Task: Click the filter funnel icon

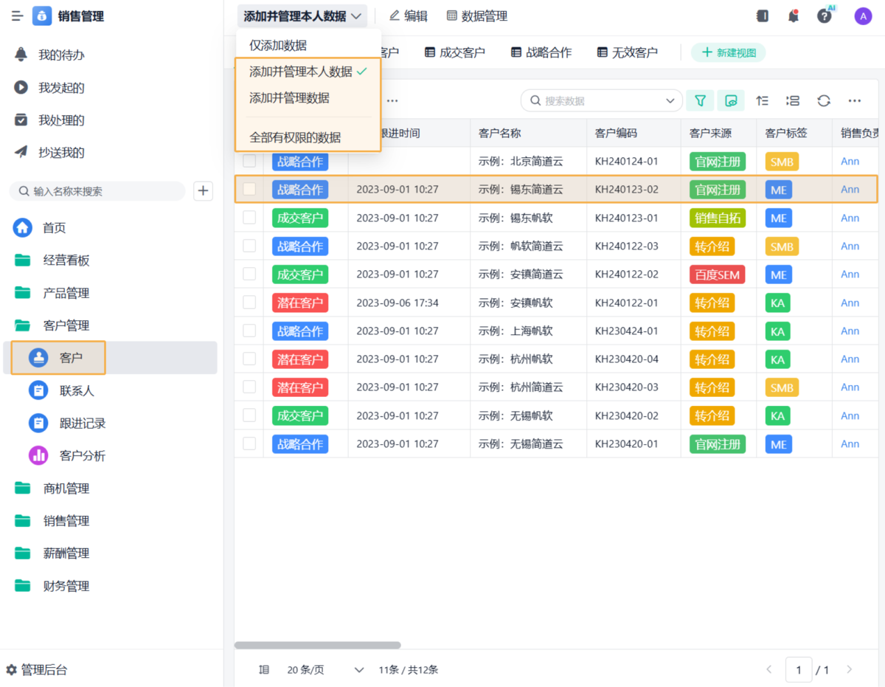Action: pyautogui.click(x=701, y=100)
